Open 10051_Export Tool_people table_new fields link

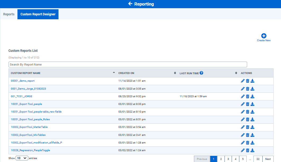tap(36, 112)
